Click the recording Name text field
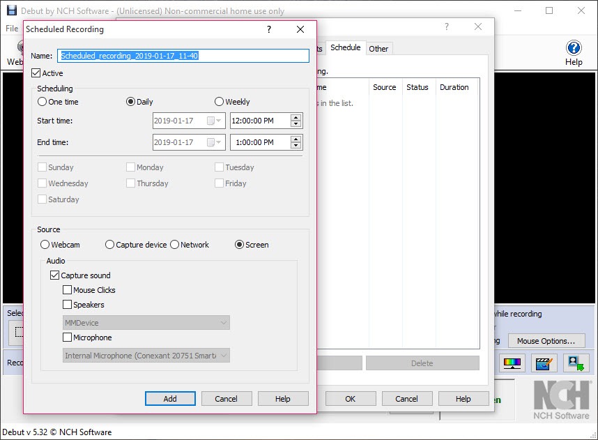The image size is (598, 440). coord(183,56)
